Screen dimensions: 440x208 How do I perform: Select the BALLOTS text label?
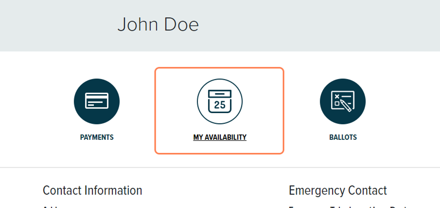tap(343, 138)
